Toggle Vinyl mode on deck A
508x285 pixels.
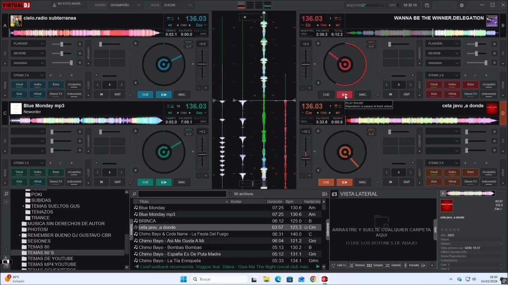click(x=189, y=42)
